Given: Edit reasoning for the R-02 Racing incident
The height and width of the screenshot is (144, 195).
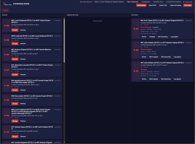Looking at the screenshot, I should click(166, 57).
